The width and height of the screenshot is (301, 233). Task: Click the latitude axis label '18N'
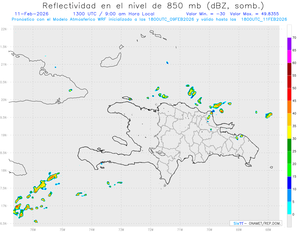click(4, 171)
